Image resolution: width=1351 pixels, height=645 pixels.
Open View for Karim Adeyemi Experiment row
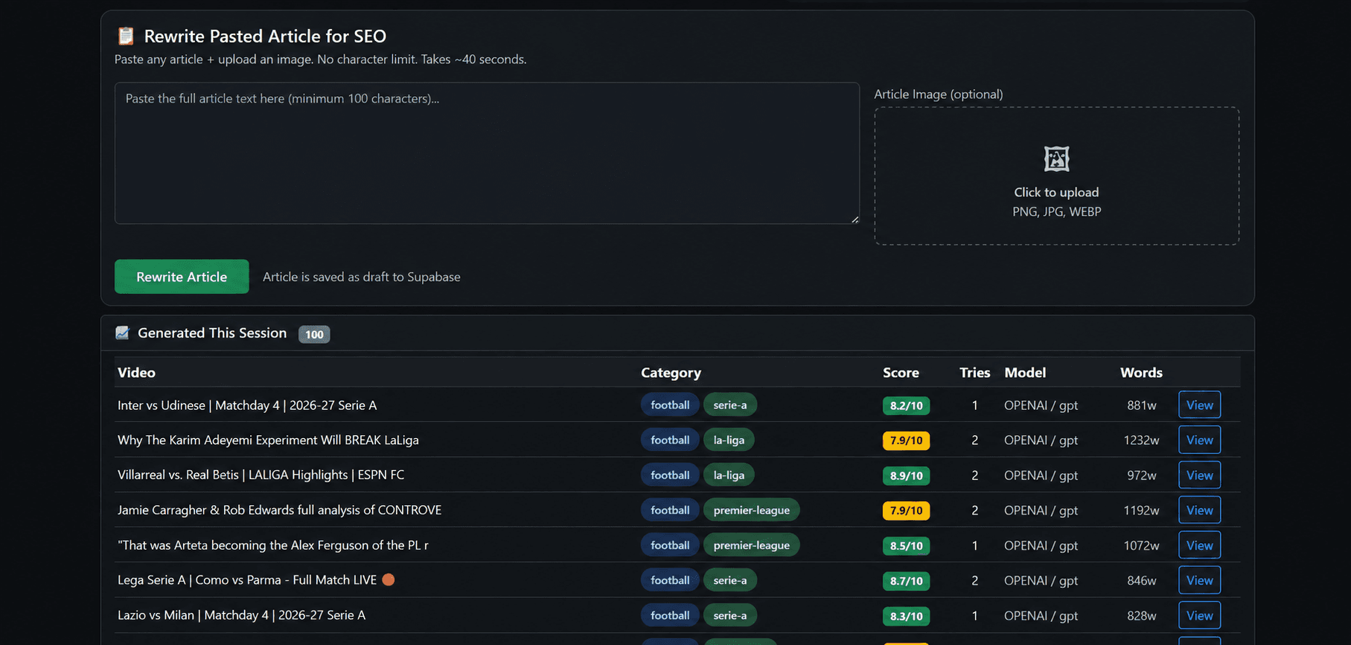1199,440
